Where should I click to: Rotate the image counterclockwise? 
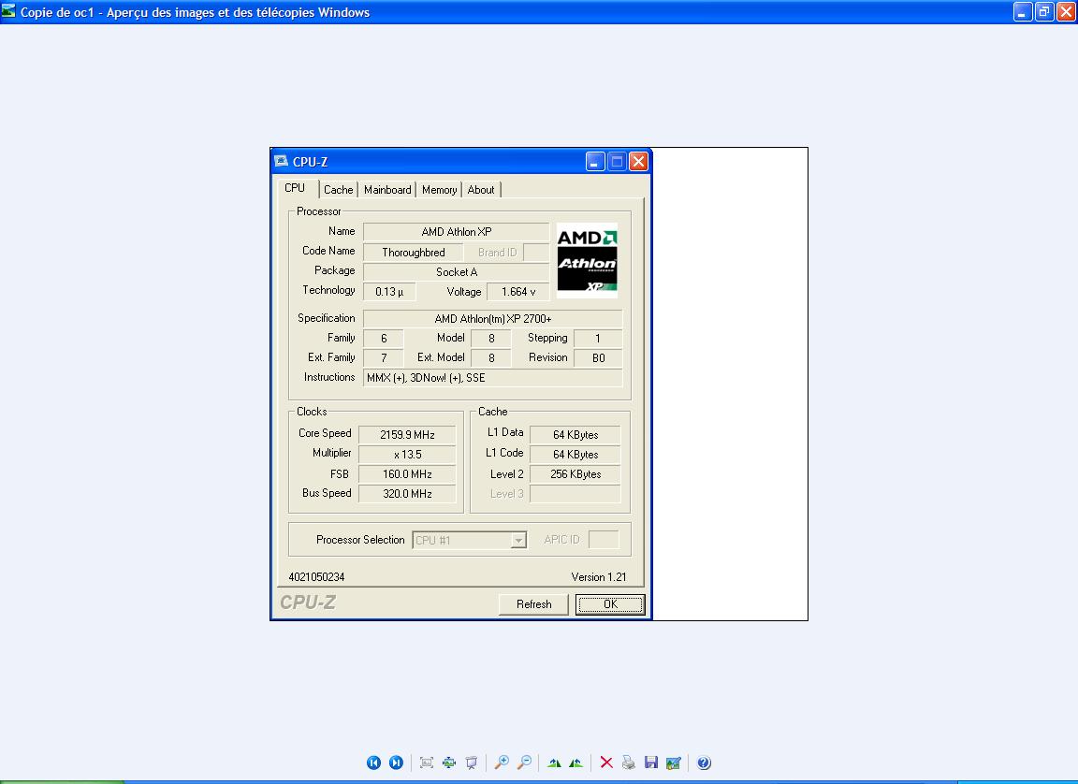tap(575, 762)
